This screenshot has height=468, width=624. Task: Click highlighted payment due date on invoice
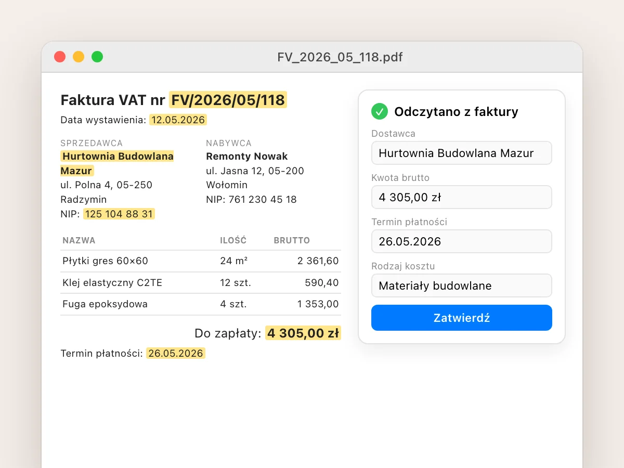coord(176,354)
